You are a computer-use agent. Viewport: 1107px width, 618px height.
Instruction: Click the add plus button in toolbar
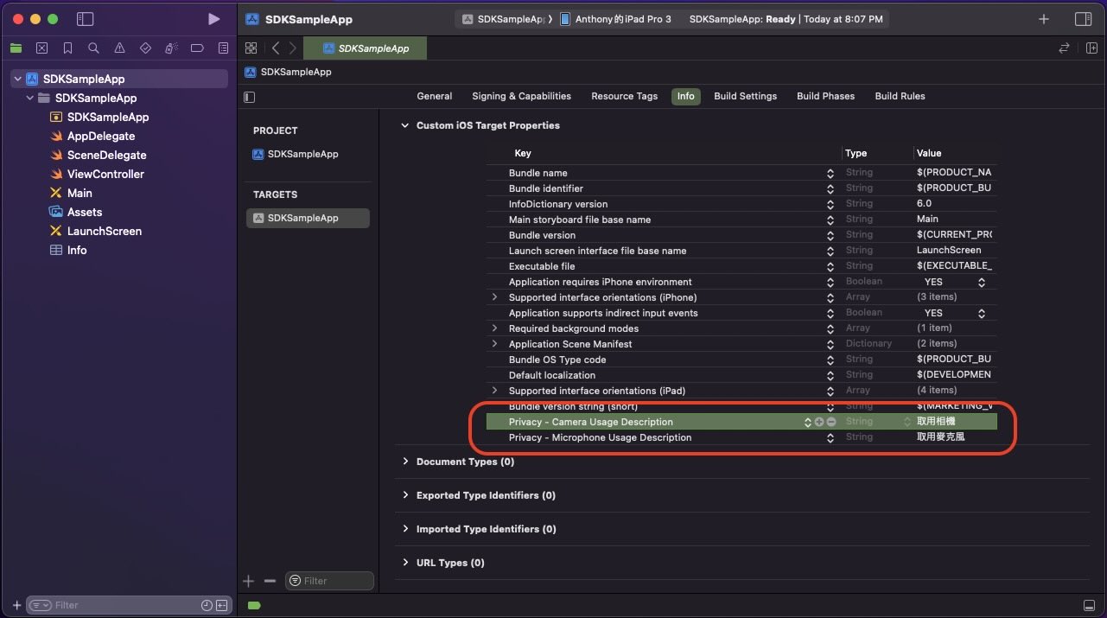[1044, 19]
